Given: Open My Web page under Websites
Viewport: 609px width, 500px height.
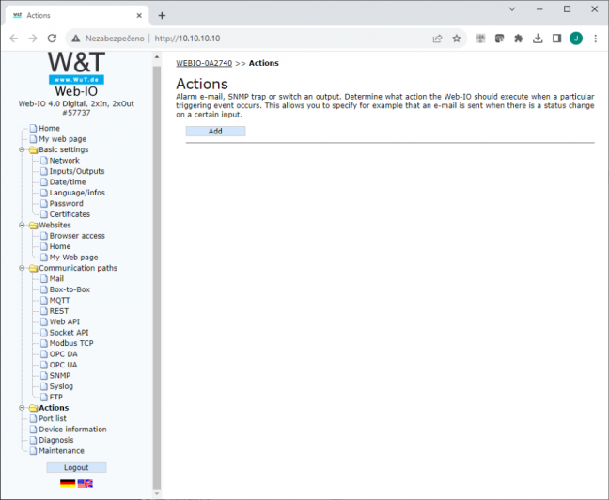Looking at the screenshot, I should tap(73, 258).
